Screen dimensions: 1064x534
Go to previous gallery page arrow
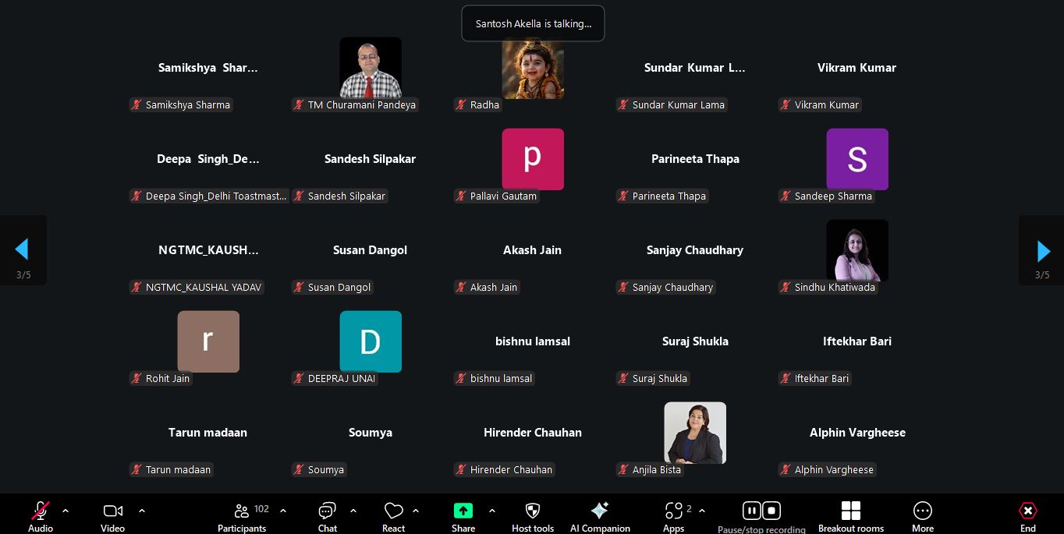click(22, 249)
